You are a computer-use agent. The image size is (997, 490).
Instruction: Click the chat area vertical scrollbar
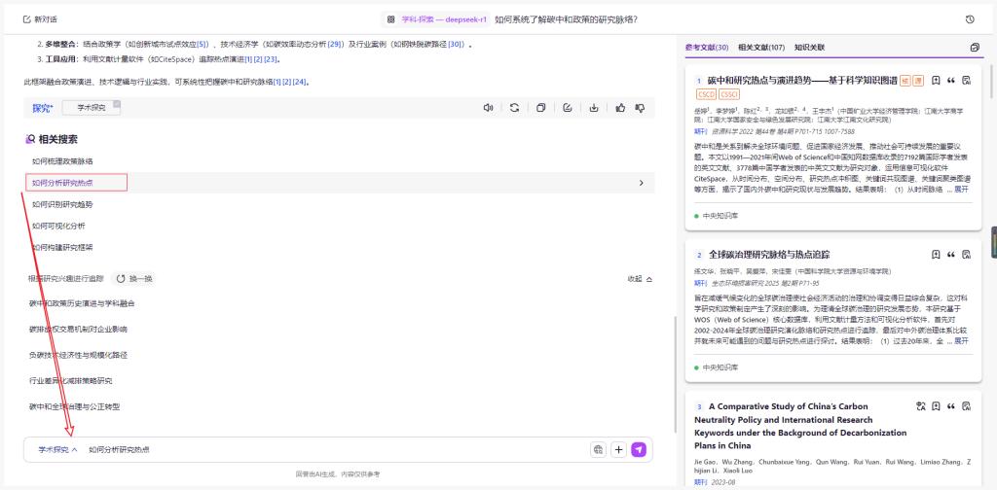[x=676, y=374]
